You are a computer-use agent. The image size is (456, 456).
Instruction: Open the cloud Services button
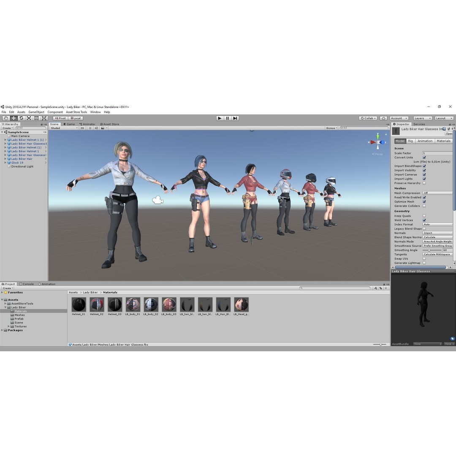tap(383, 118)
